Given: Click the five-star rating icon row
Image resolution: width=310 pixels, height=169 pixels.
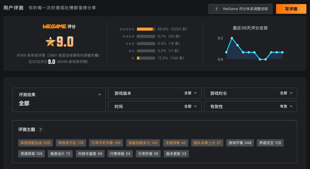Looking at the screenshot, I should 127,29.
